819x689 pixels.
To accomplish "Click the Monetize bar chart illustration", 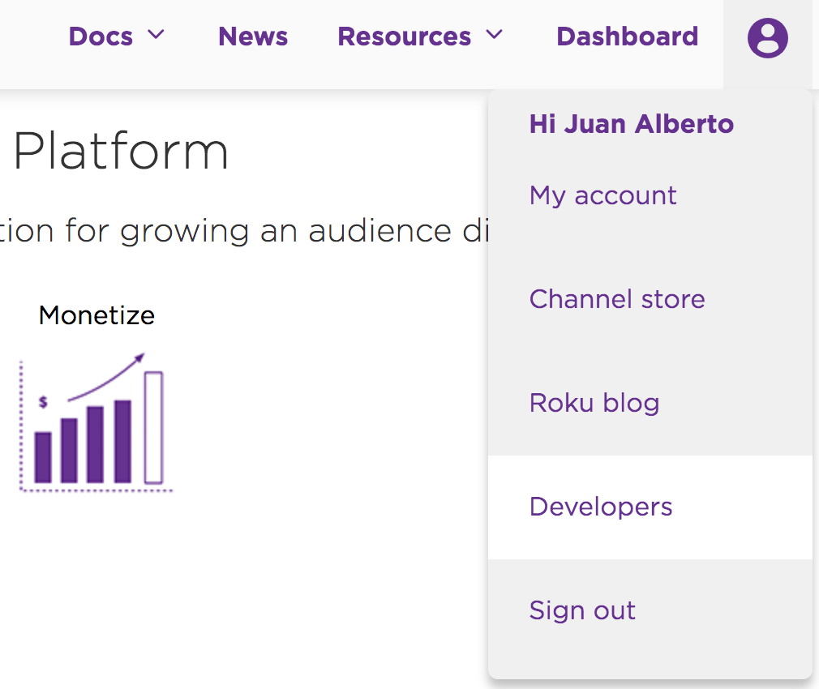I will point(96,422).
